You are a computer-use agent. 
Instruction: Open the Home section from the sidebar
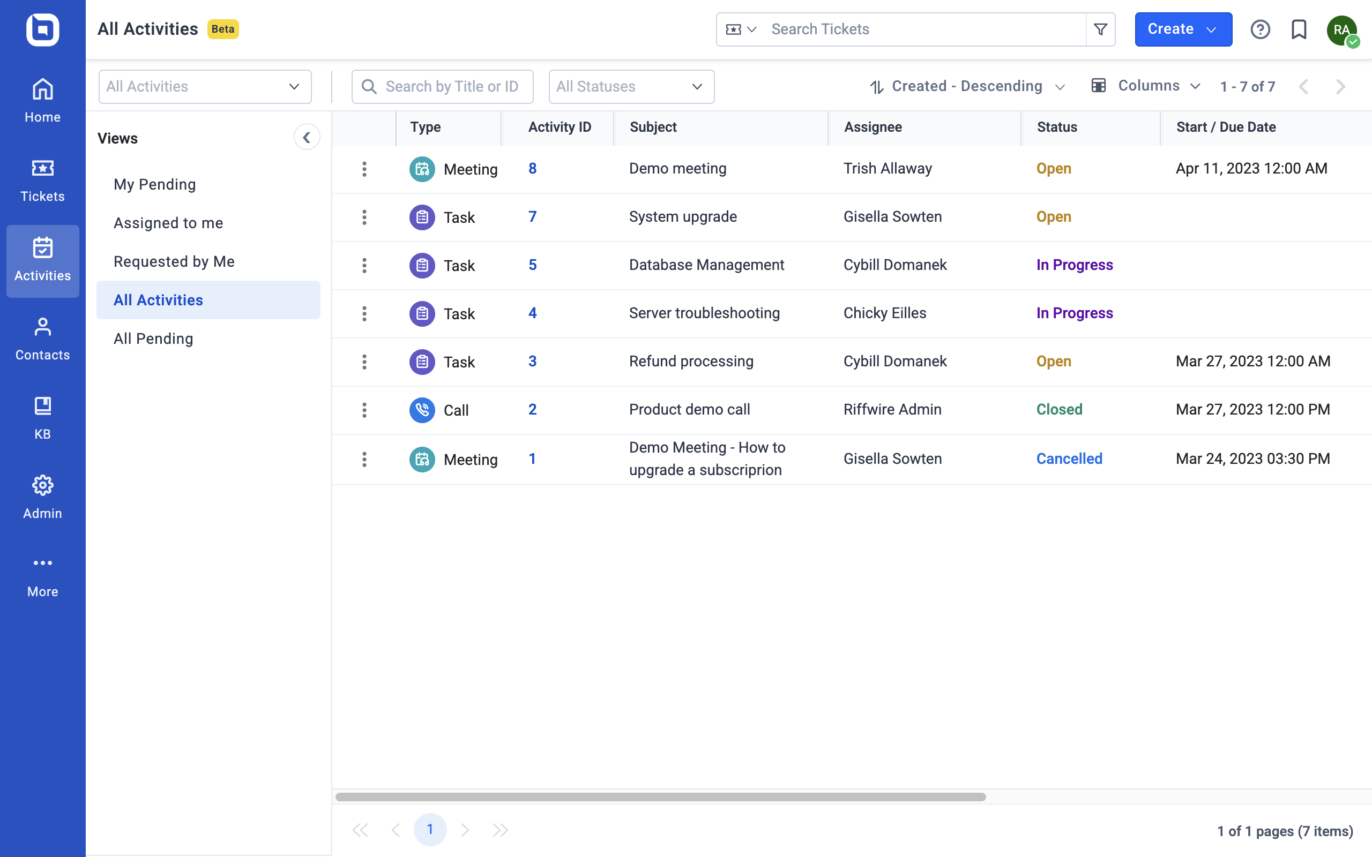coord(42,100)
